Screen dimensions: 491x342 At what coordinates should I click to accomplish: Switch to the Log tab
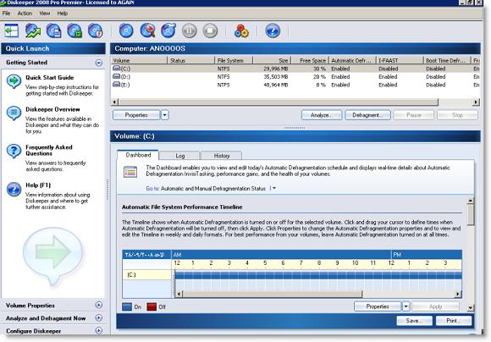pyautogui.click(x=179, y=156)
